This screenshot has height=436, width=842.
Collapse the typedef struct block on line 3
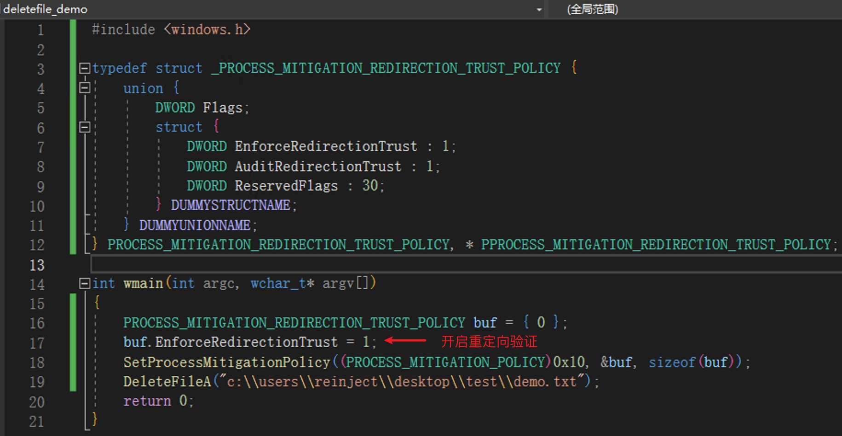click(x=85, y=69)
